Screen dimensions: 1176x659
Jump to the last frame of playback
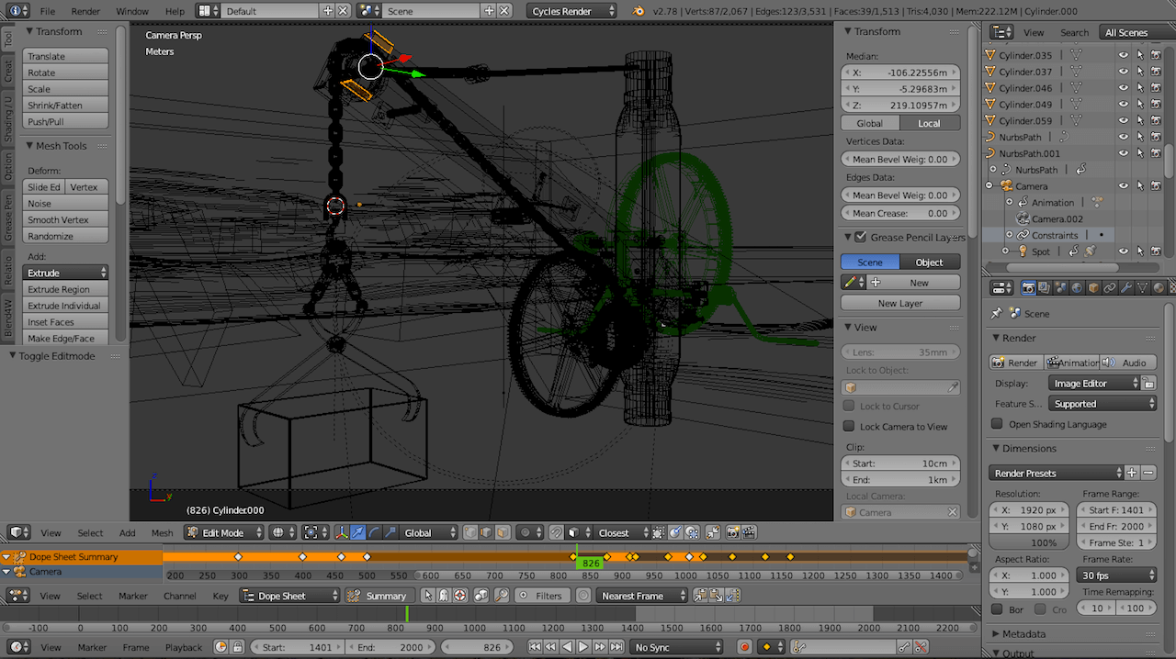pos(615,647)
